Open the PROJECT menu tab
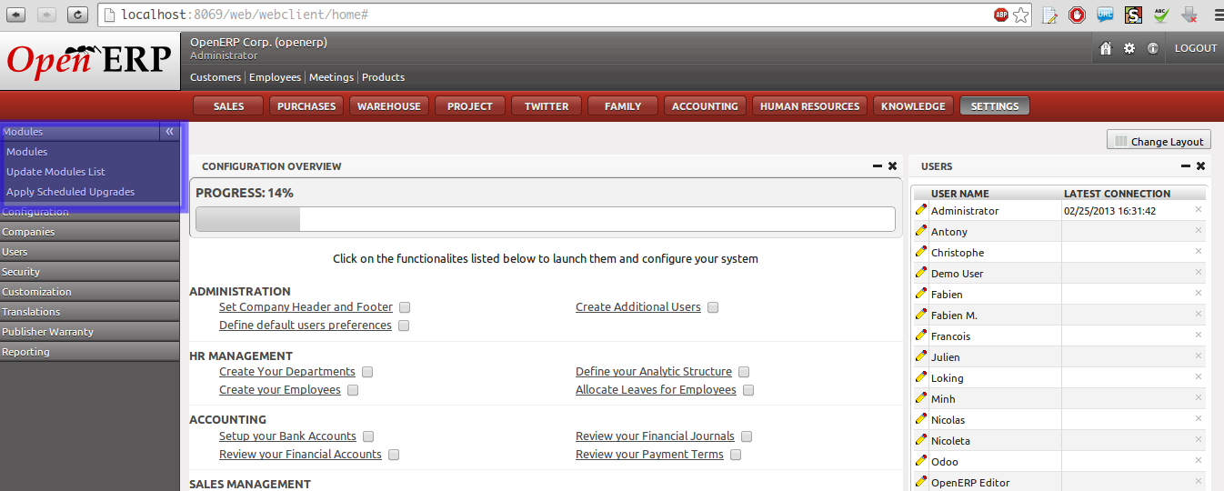The width and height of the screenshot is (1224, 491). tap(470, 106)
